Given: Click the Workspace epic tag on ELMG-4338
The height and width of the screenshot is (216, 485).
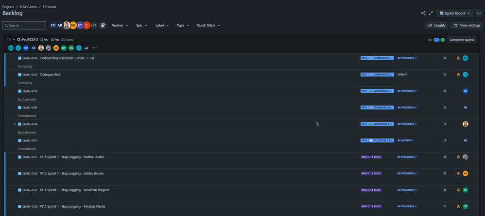Looking at the screenshot, I should coord(377,91).
